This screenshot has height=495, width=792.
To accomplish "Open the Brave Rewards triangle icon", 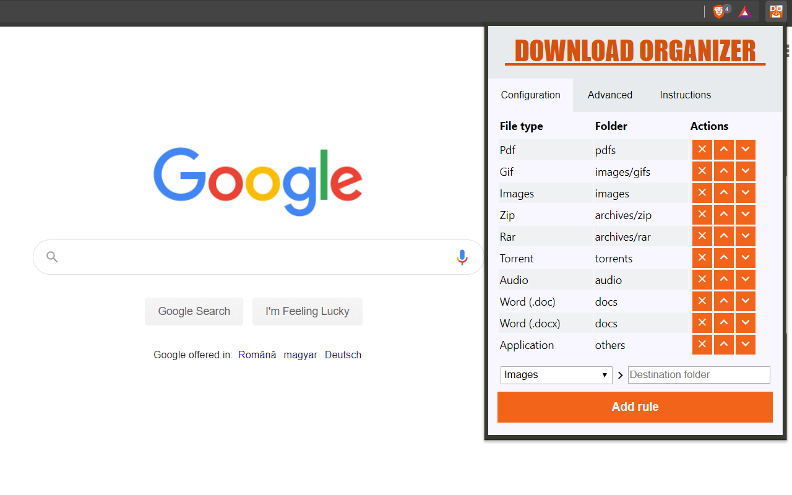I will (744, 12).
